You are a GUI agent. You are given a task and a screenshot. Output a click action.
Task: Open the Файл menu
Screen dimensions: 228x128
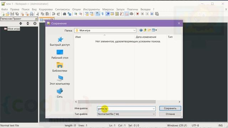4,9
